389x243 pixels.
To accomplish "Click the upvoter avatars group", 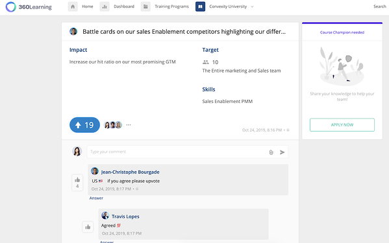I will (x=113, y=125).
